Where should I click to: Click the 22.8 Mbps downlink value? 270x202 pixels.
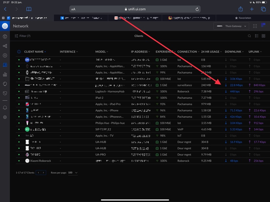point(236,85)
